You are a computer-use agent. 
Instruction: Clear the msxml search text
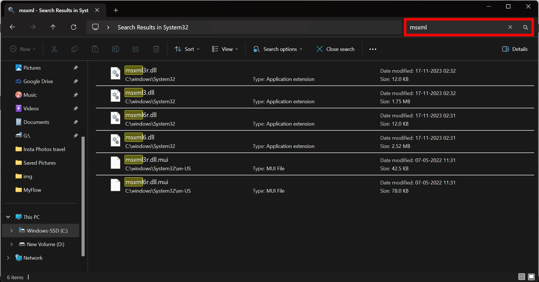tap(510, 27)
